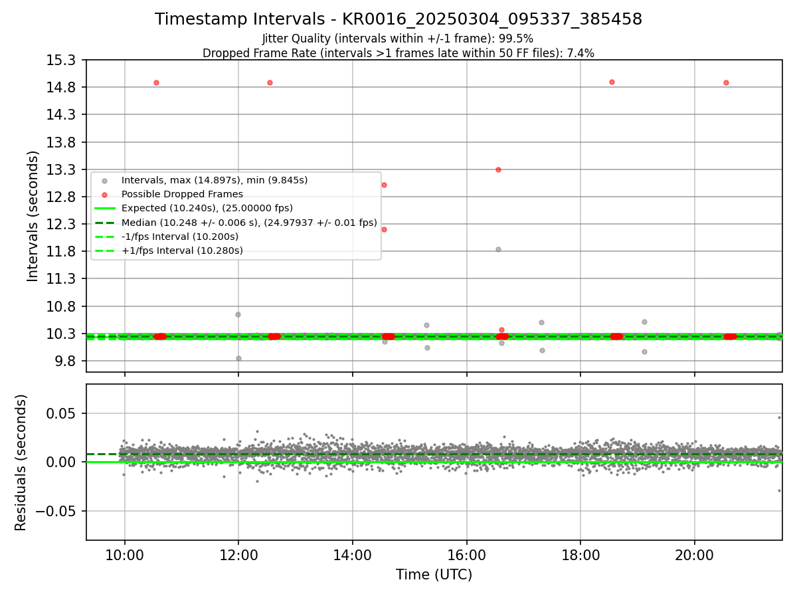Screen dimensions: 797x598
Task: Click the red 14.9 s outlier point near 12:30
Action: (270, 82)
